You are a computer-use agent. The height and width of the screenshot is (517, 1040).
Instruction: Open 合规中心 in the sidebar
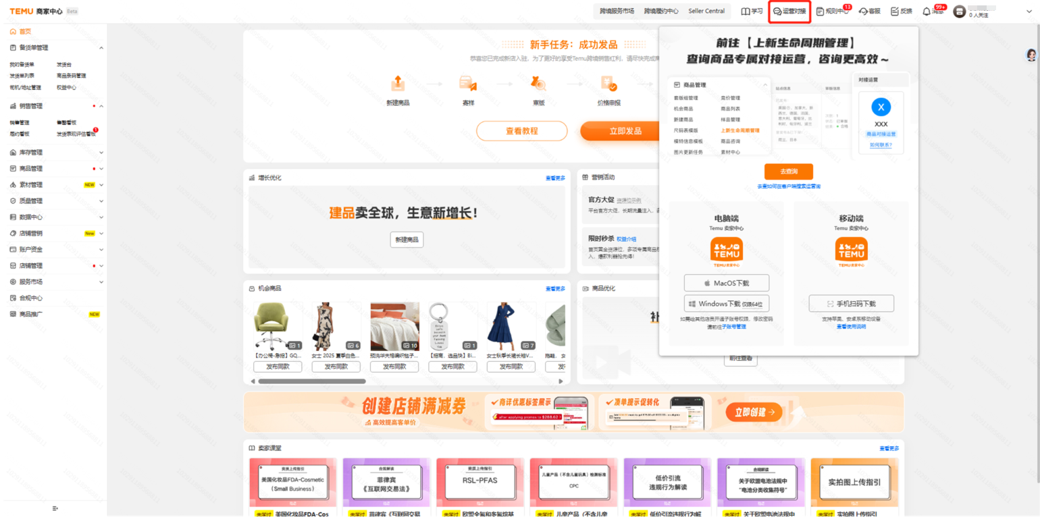[30, 298]
